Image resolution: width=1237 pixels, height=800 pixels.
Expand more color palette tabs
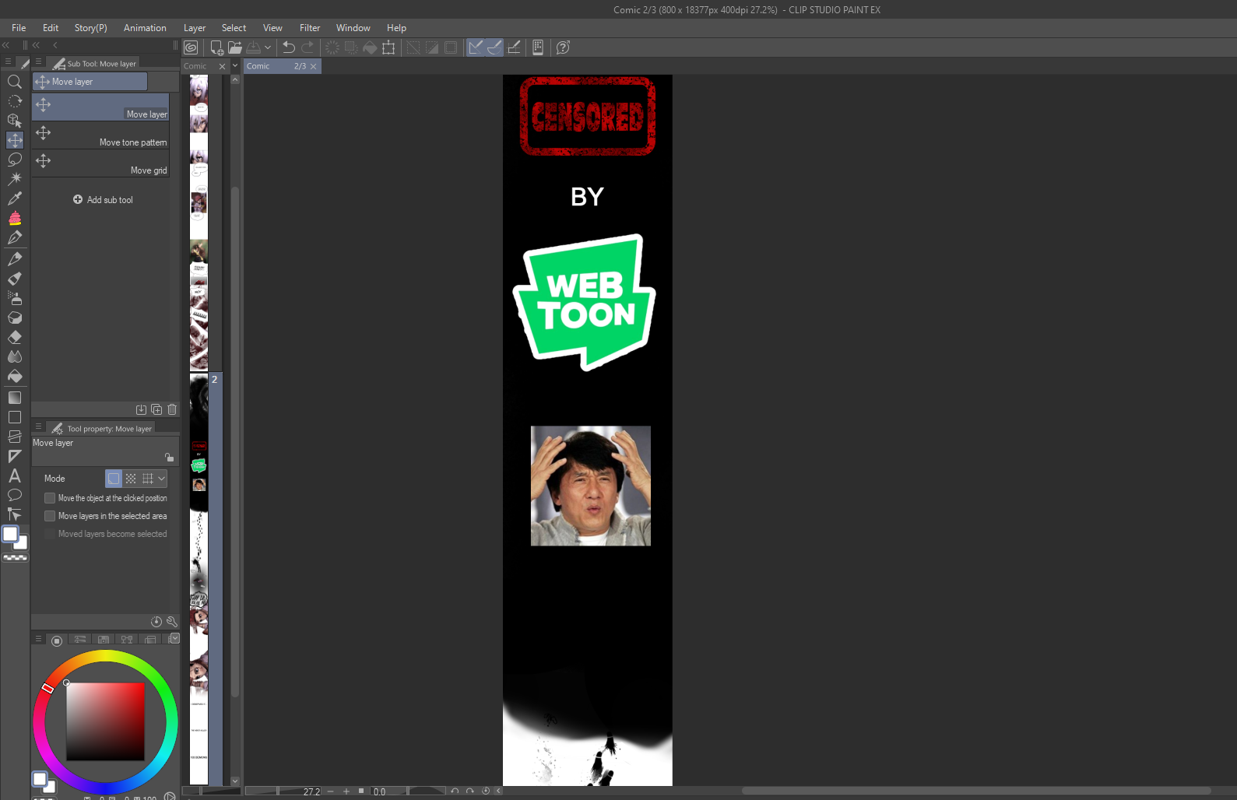(x=174, y=639)
